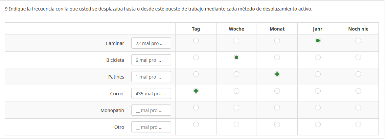The height and width of the screenshot is (140, 388).
Task: Click the Caminar frequency input field
Action: tap(151, 43)
